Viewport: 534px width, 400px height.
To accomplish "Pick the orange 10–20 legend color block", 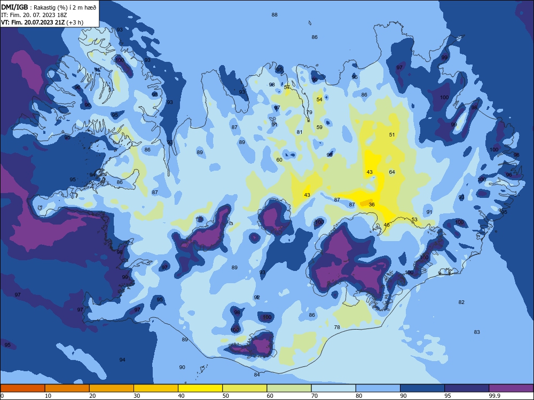I will click(67, 388).
